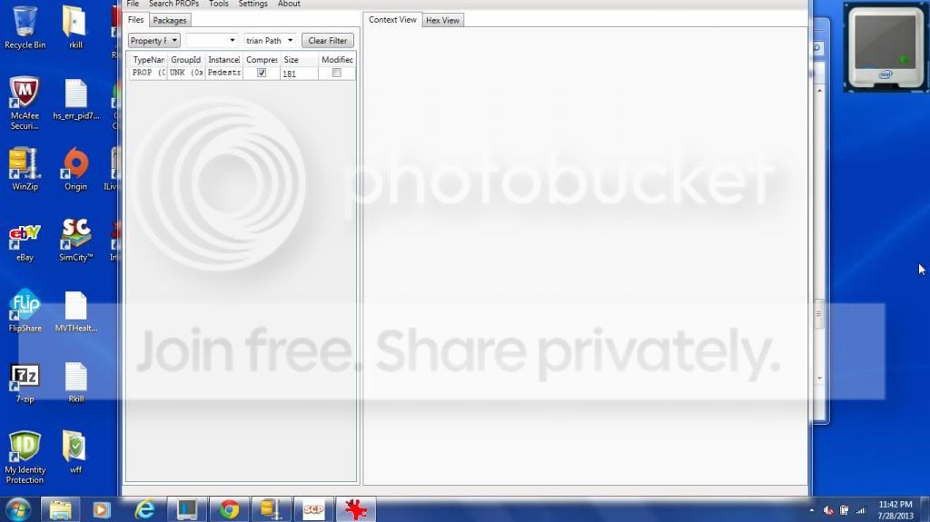This screenshot has height=522, width=930.
Task: Switch to the red splat taskbar app
Action: click(x=356, y=510)
